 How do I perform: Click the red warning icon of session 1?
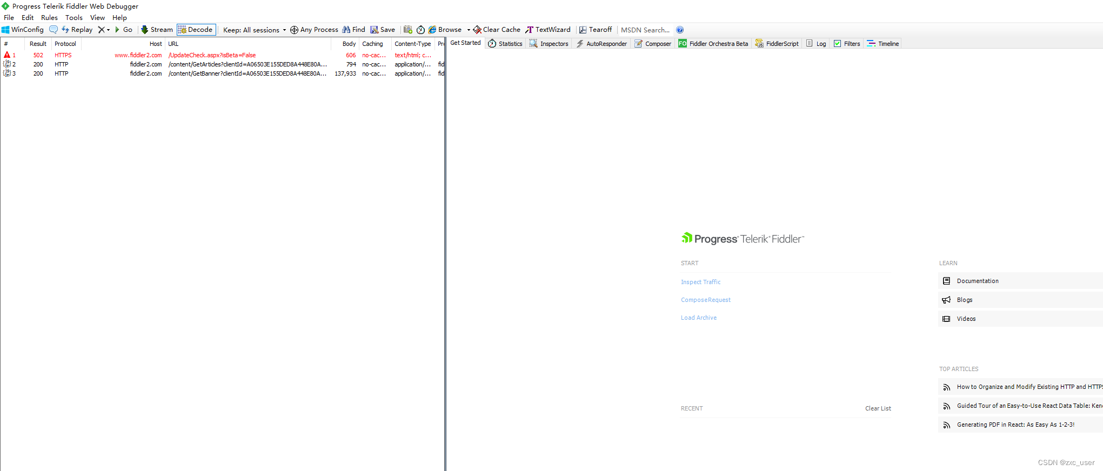pyautogui.click(x=7, y=55)
